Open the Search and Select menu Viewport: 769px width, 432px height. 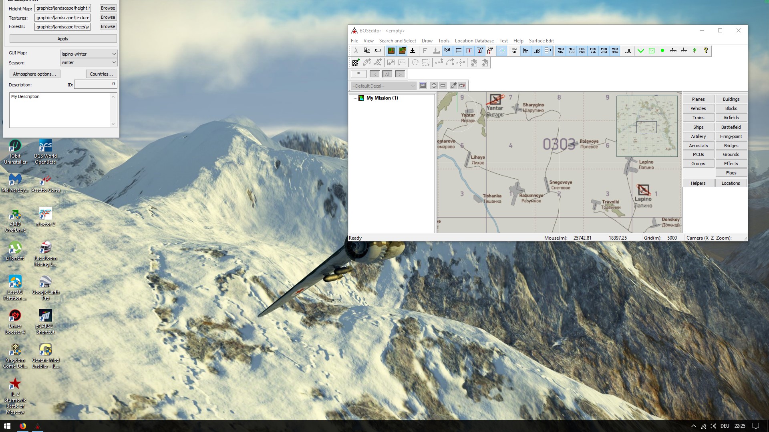pos(397,41)
